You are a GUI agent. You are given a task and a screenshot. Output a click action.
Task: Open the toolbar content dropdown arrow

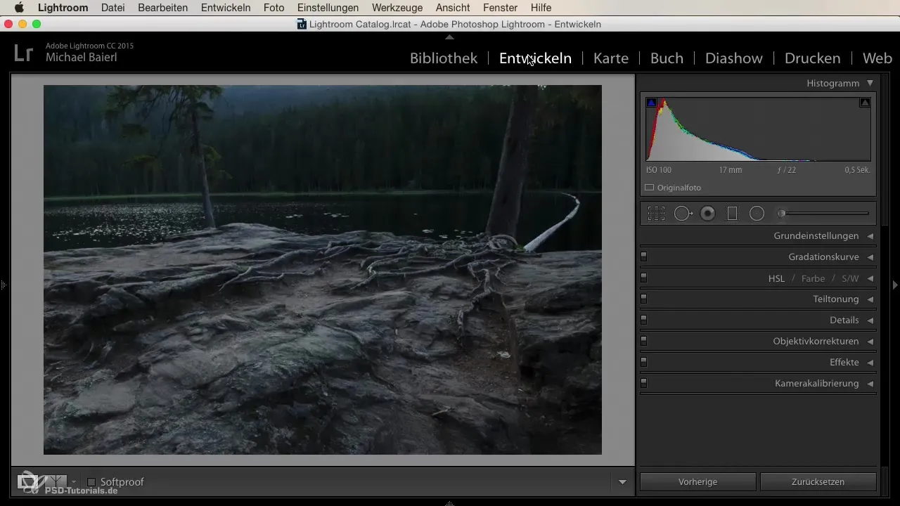coord(622,482)
